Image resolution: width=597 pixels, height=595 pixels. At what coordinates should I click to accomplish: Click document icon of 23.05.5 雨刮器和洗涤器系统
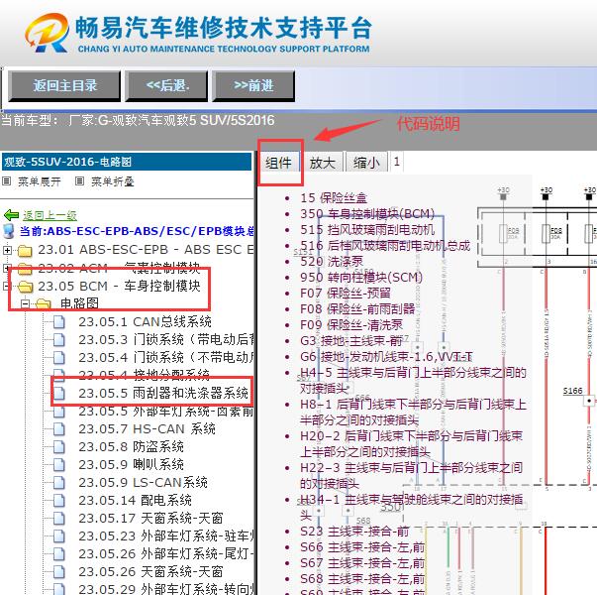coord(59,393)
